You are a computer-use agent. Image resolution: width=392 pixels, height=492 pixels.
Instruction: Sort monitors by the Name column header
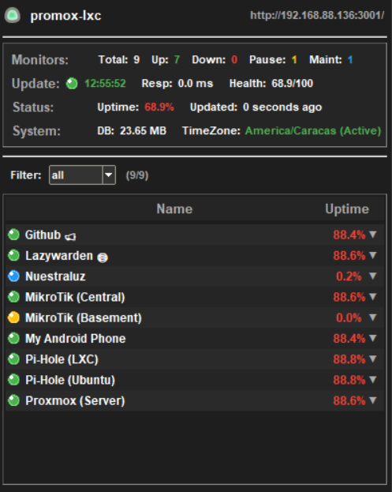pyautogui.click(x=174, y=209)
